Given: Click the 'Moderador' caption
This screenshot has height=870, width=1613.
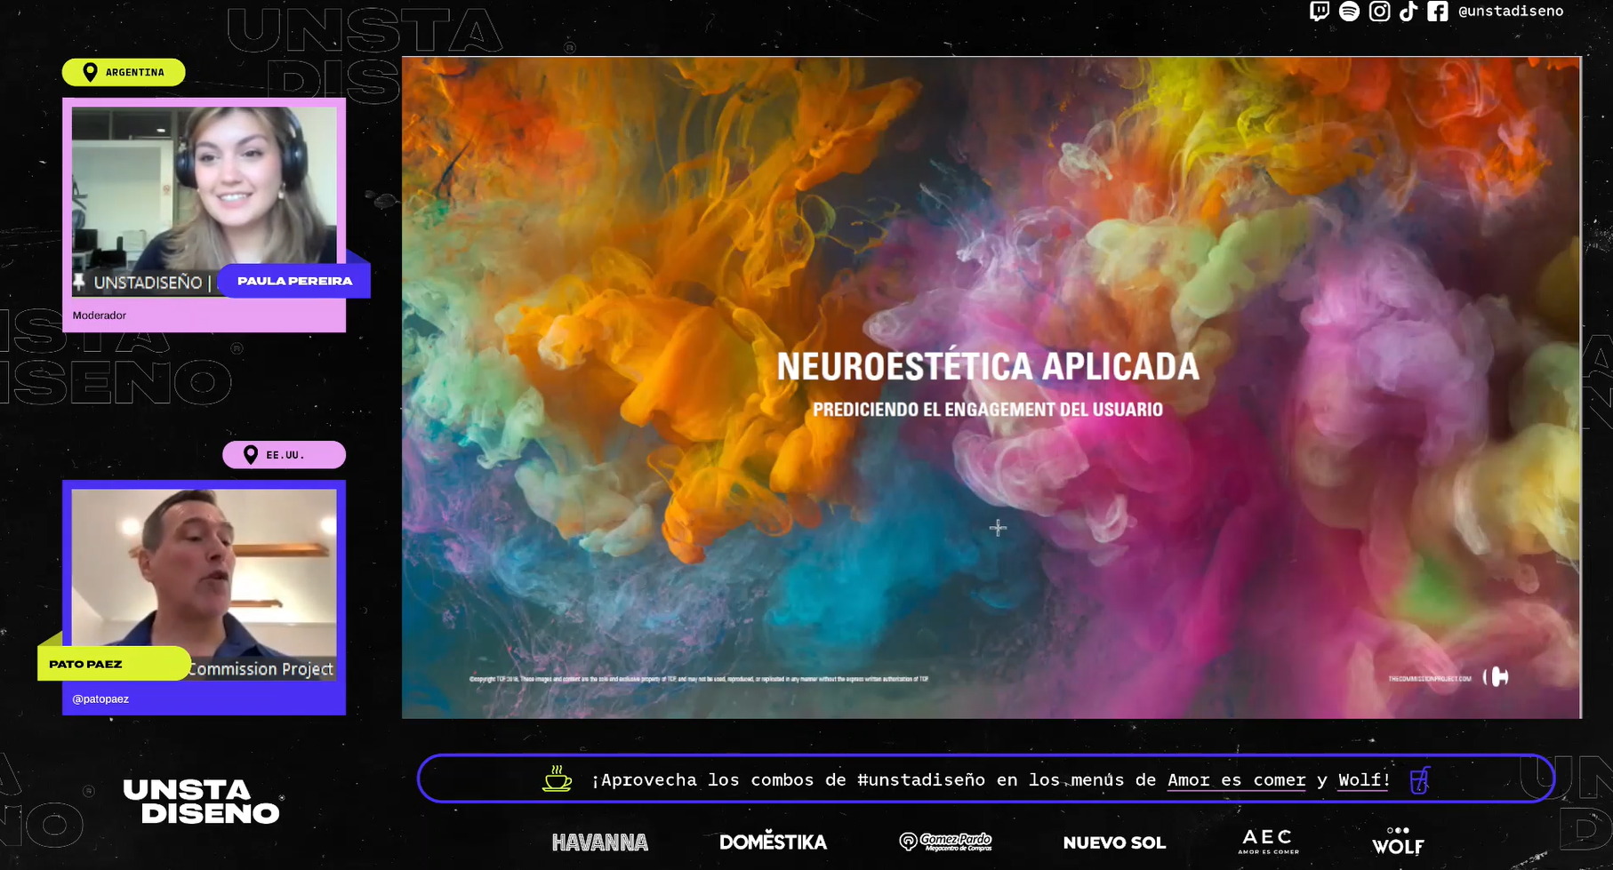Looking at the screenshot, I should (100, 315).
